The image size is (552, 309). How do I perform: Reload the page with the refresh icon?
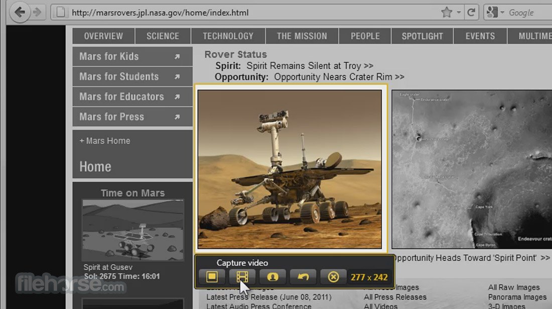click(x=471, y=13)
